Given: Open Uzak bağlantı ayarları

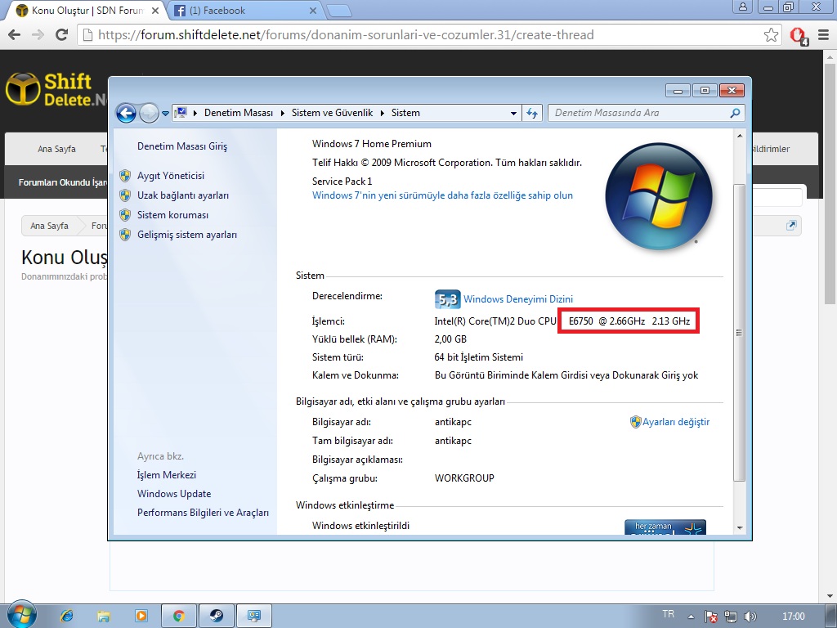Looking at the screenshot, I should click(x=182, y=195).
